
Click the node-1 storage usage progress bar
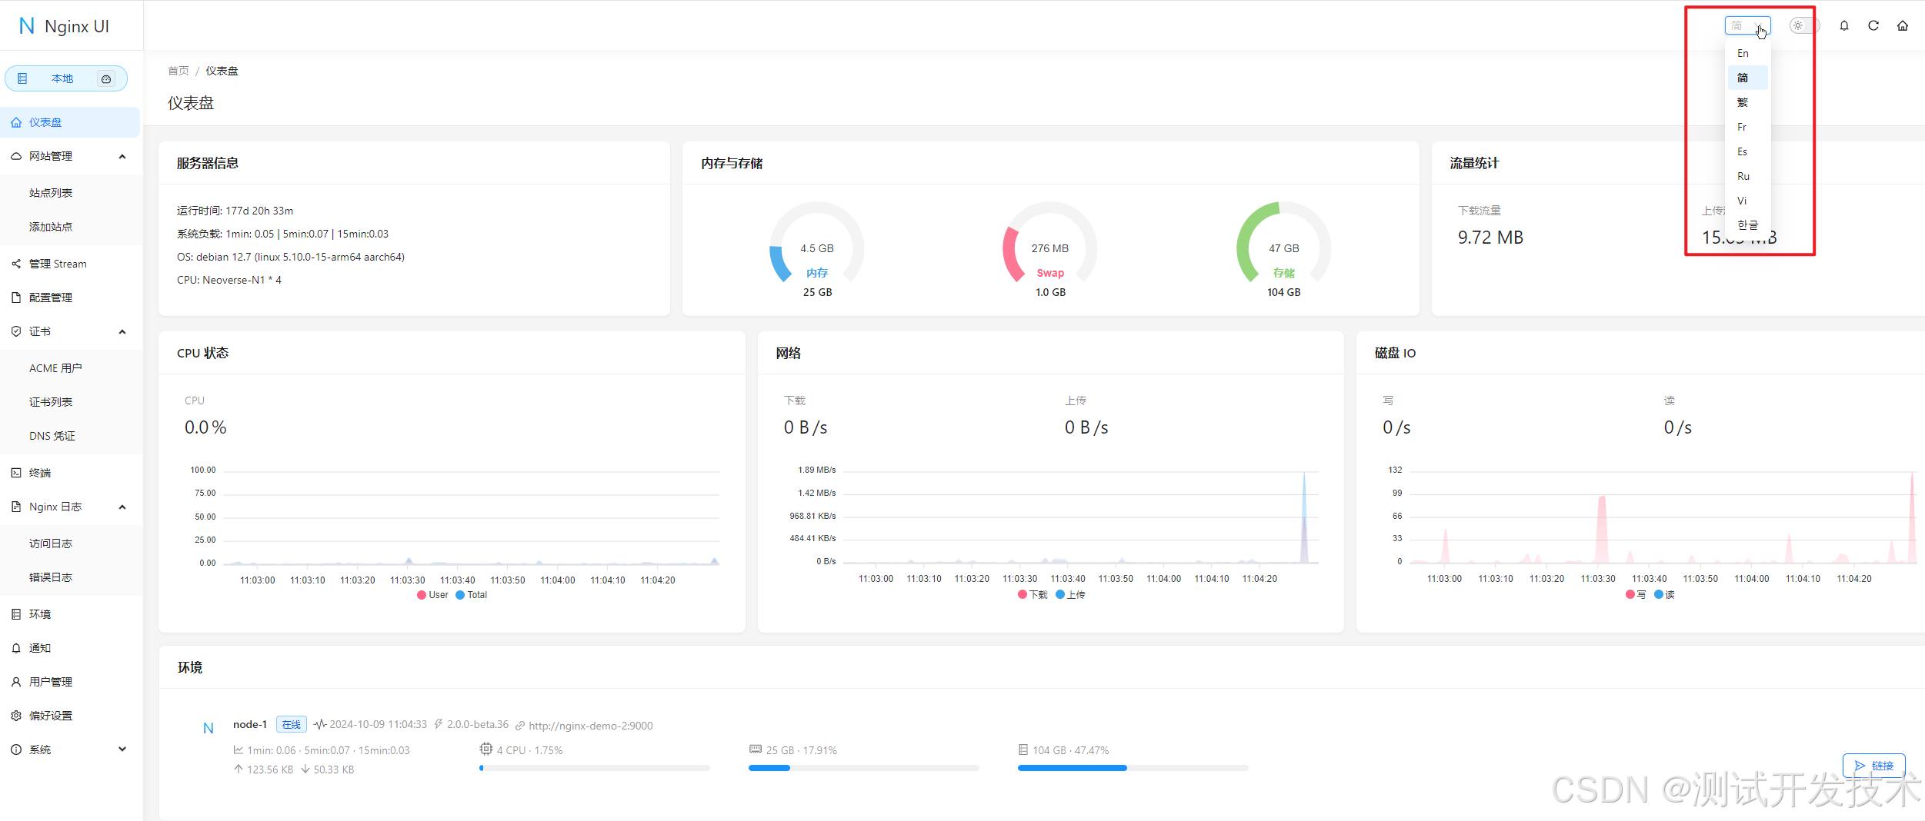point(1132,768)
